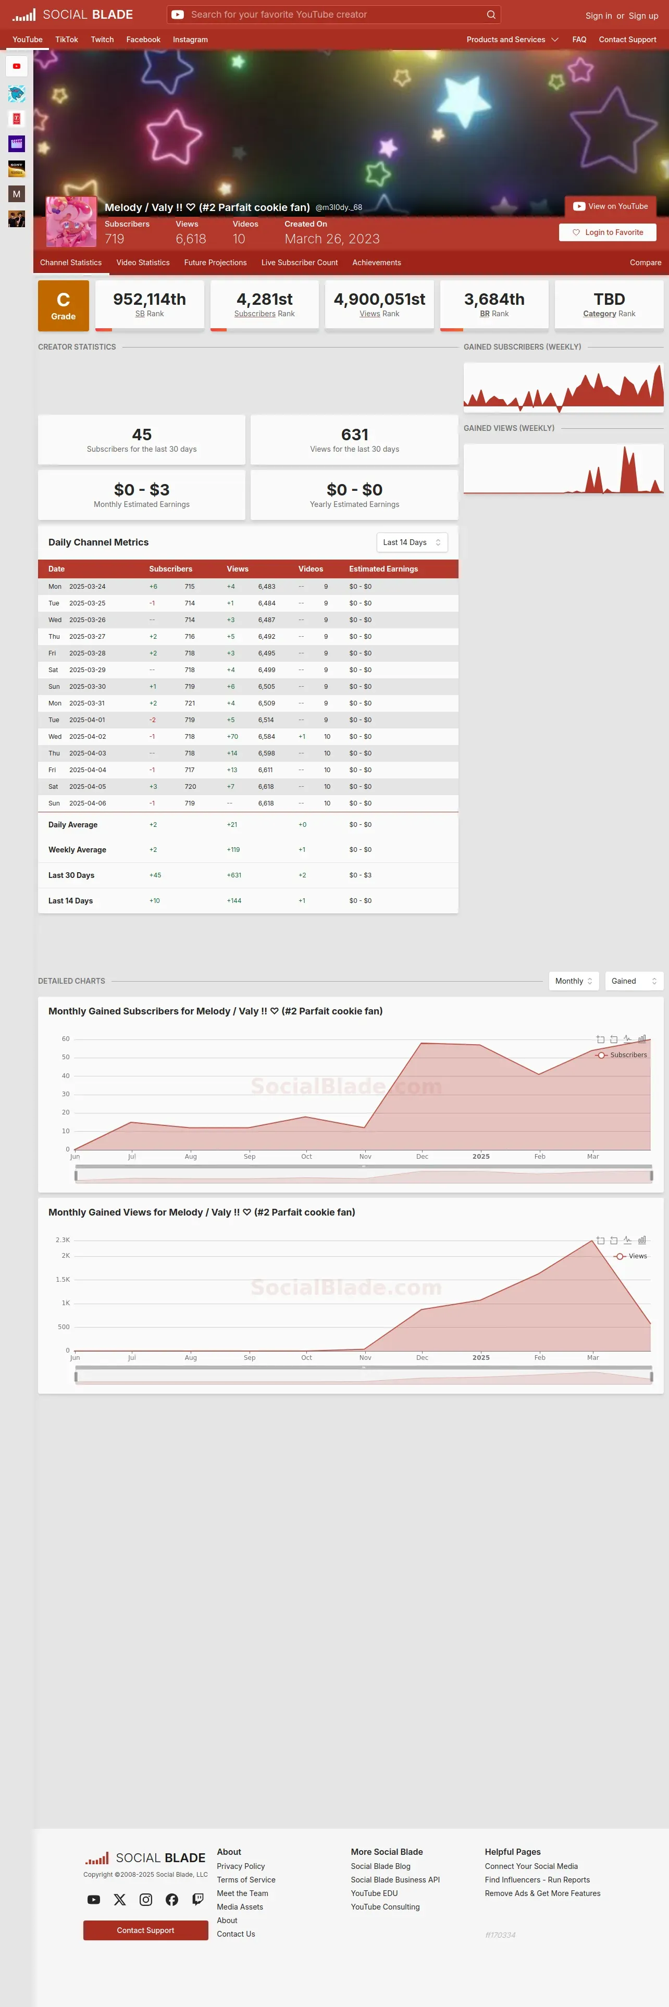Click the left handle of subscribers chart range slider
This screenshot has height=2007, width=669.
pos(76,1175)
